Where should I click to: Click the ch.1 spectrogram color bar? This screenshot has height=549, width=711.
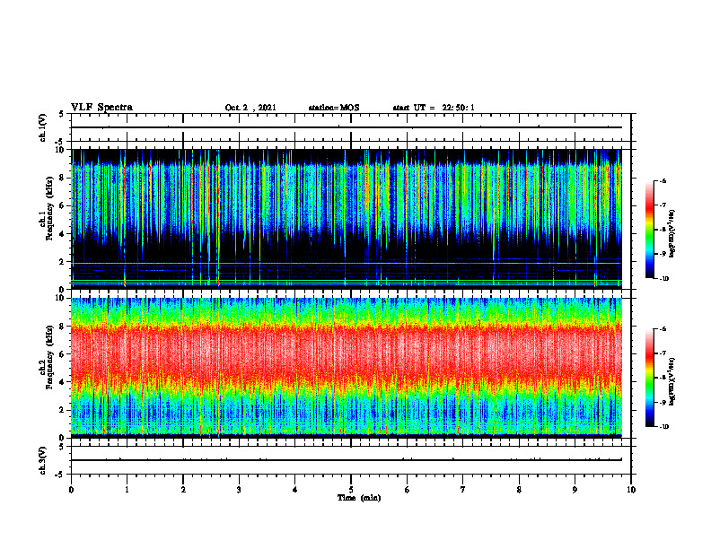(x=649, y=230)
